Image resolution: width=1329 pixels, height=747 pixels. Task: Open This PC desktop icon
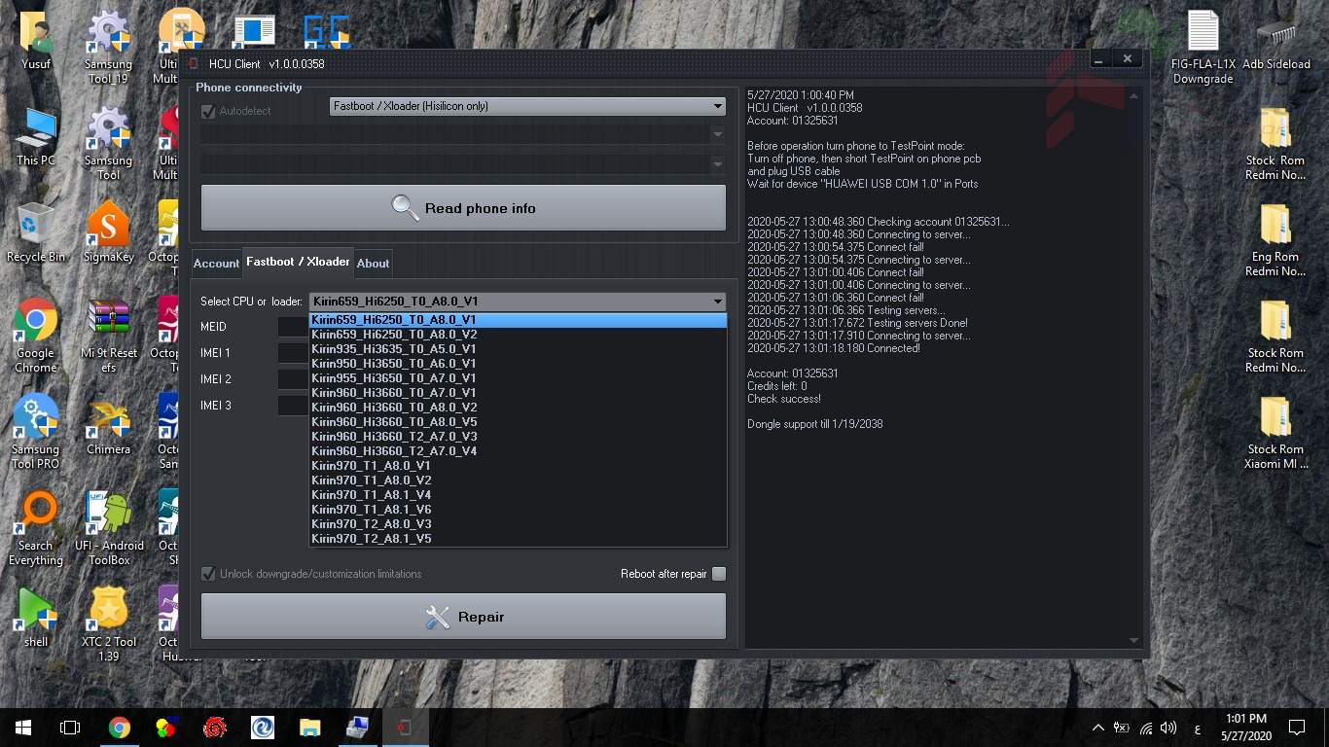pos(36,136)
